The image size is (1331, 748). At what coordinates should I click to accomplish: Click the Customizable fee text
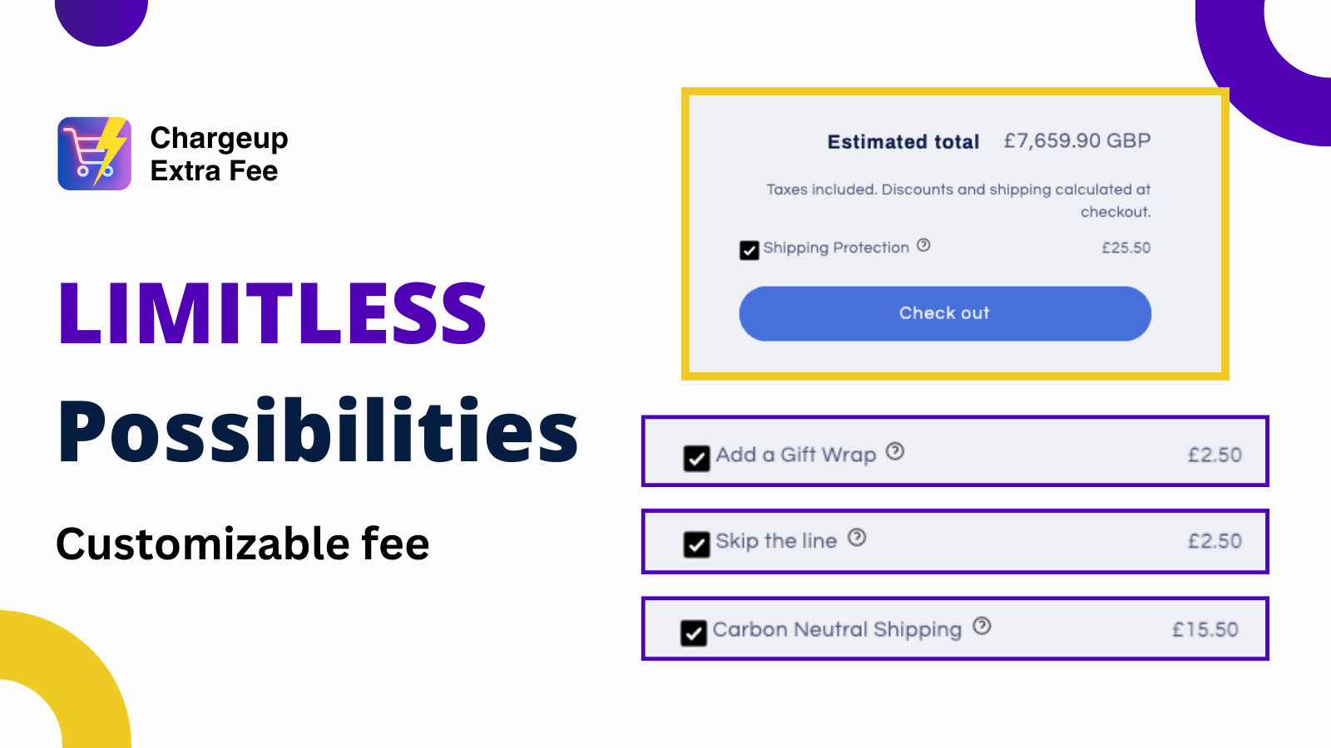tap(242, 544)
